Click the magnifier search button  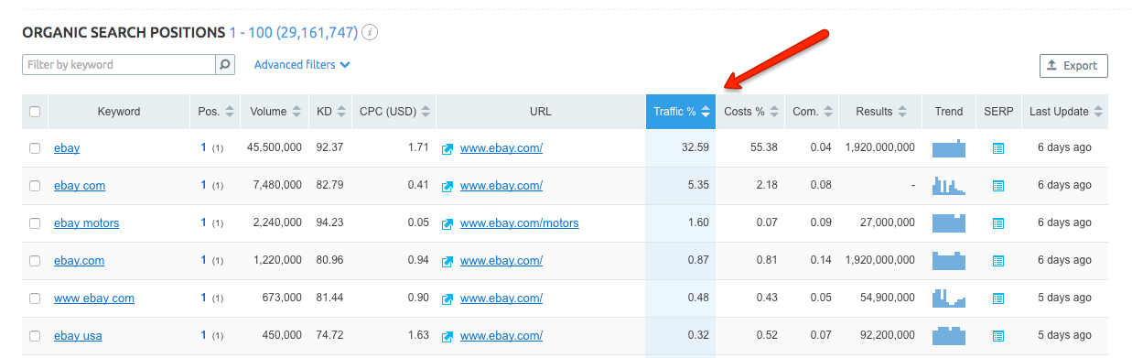pyautogui.click(x=225, y=65)
